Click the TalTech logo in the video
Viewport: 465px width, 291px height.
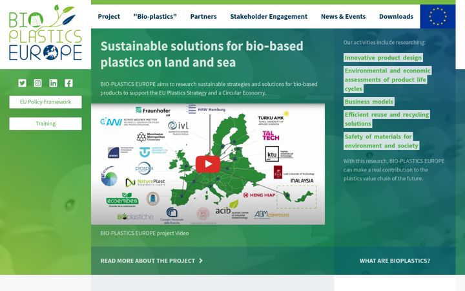[x=271, y=136]
